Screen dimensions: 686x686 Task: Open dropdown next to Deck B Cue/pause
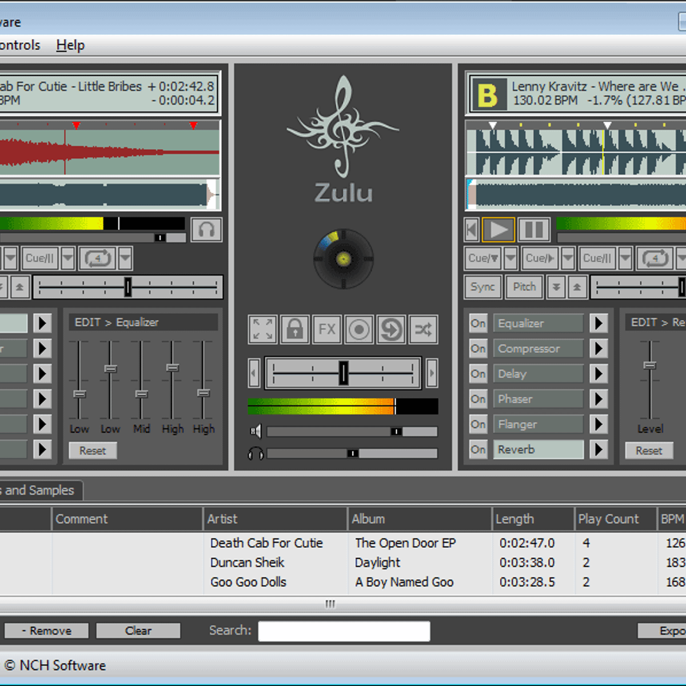625,258
